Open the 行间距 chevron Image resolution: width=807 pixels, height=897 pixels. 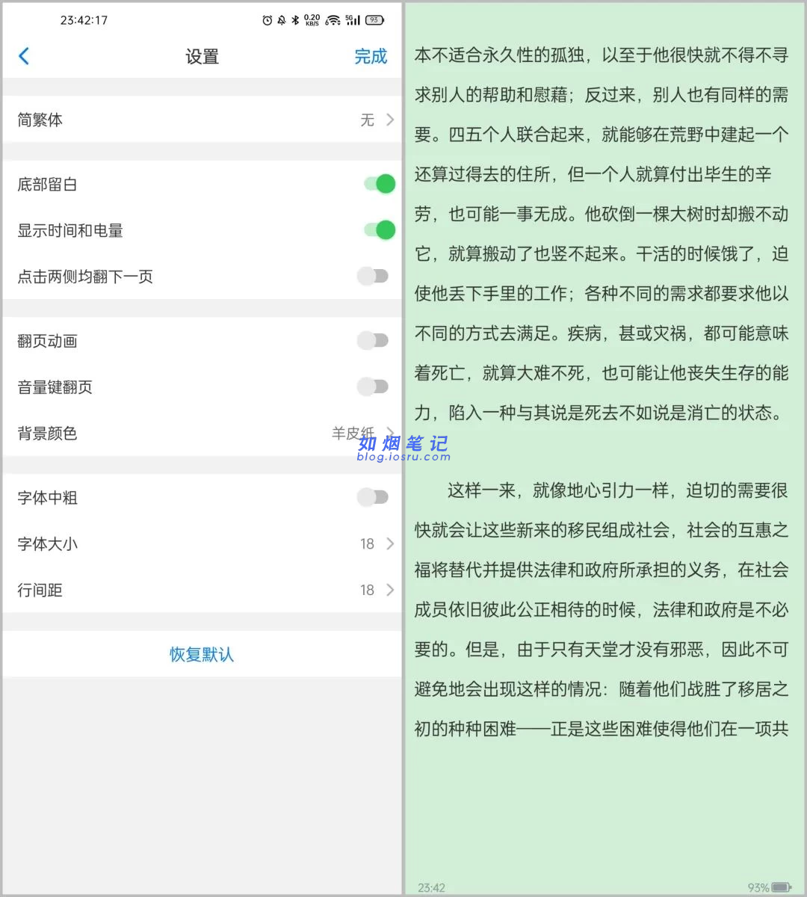pyautogui.click(x=390, y=590)
